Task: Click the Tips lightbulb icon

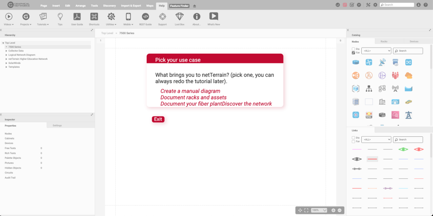Action: pyautogui.click(x=60, y=16)
